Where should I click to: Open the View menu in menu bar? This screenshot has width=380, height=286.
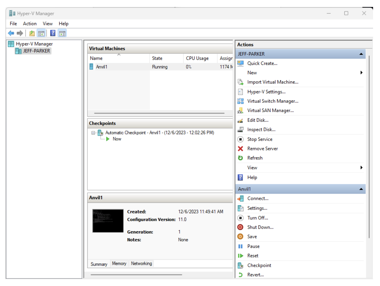tap(48, 24)
